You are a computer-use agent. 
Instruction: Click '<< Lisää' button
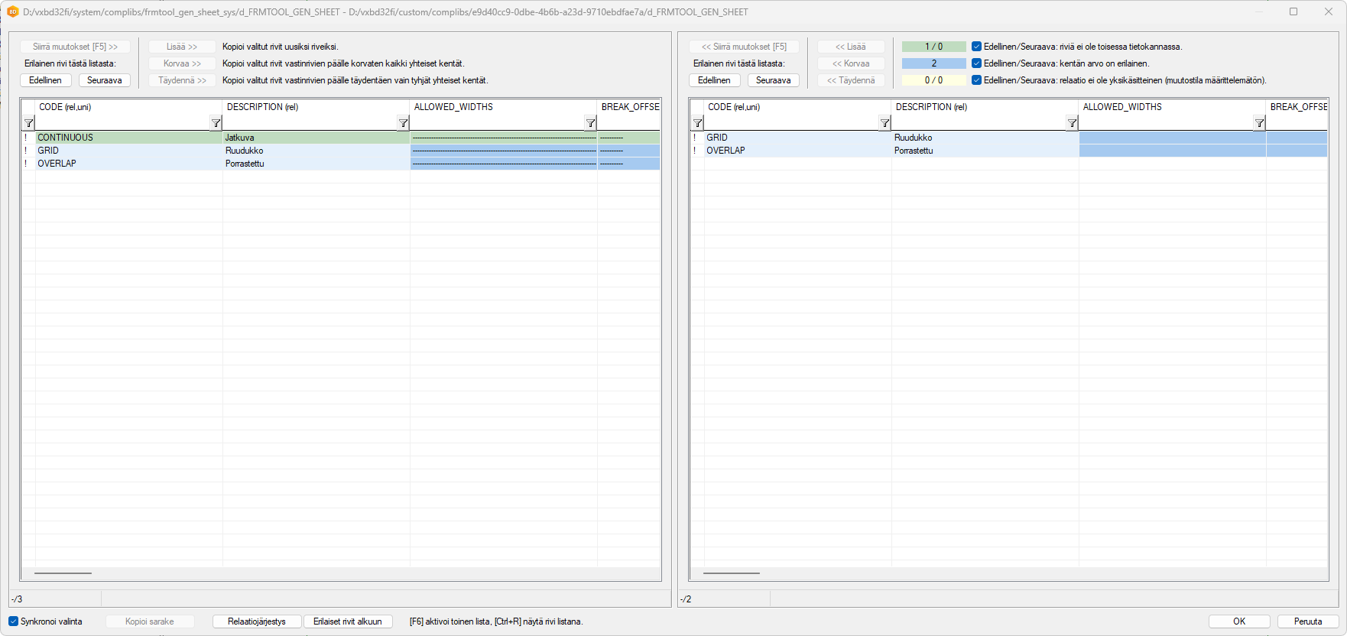(x=851, y=47)
